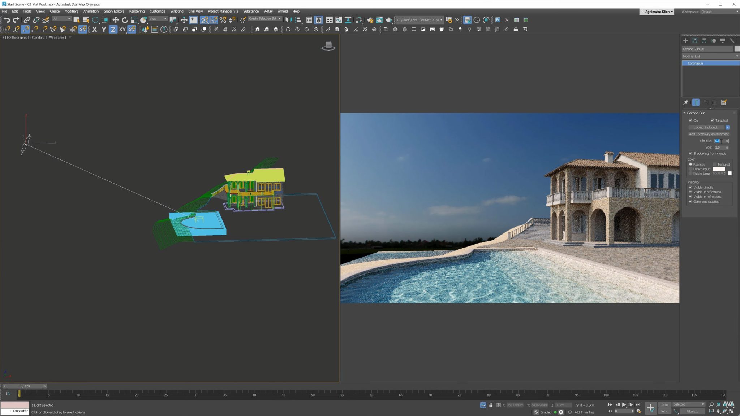The height and width of the screenshot is (416, 740).
Task: Open the Rendering menu
Action: pyautogui.click(x=137, y=11)
